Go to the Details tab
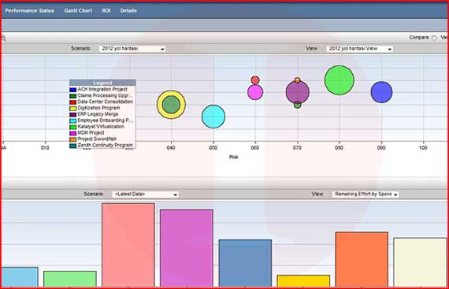 click(128, 10)
